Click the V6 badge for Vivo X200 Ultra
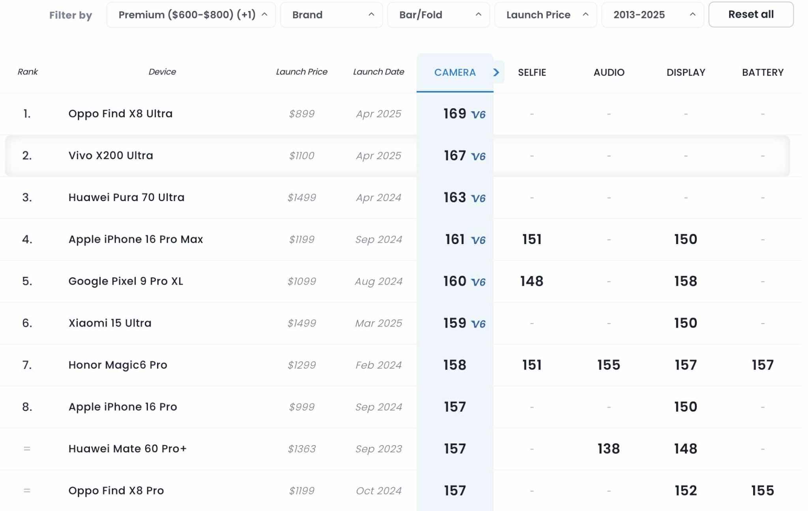 pyautogui.click(x=478, y=157)
